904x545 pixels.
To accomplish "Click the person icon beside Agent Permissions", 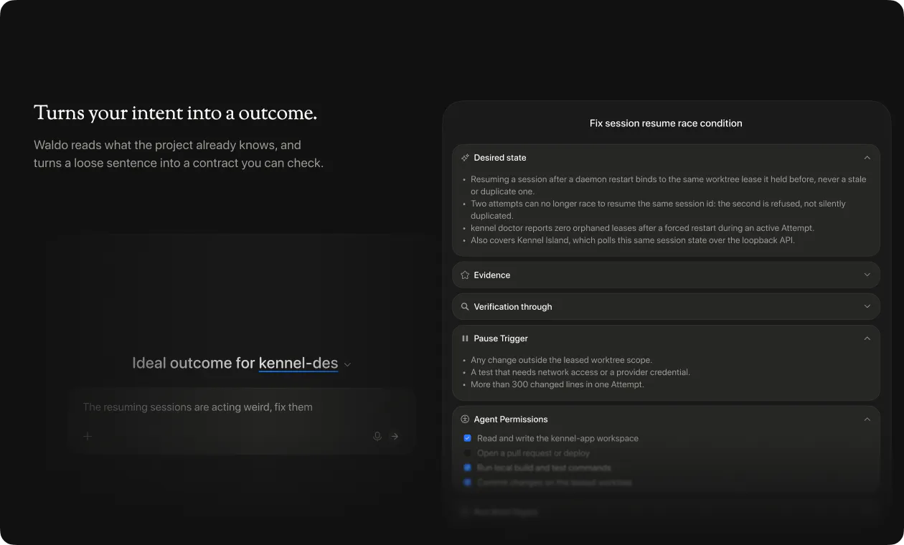I will pos(465,420).
